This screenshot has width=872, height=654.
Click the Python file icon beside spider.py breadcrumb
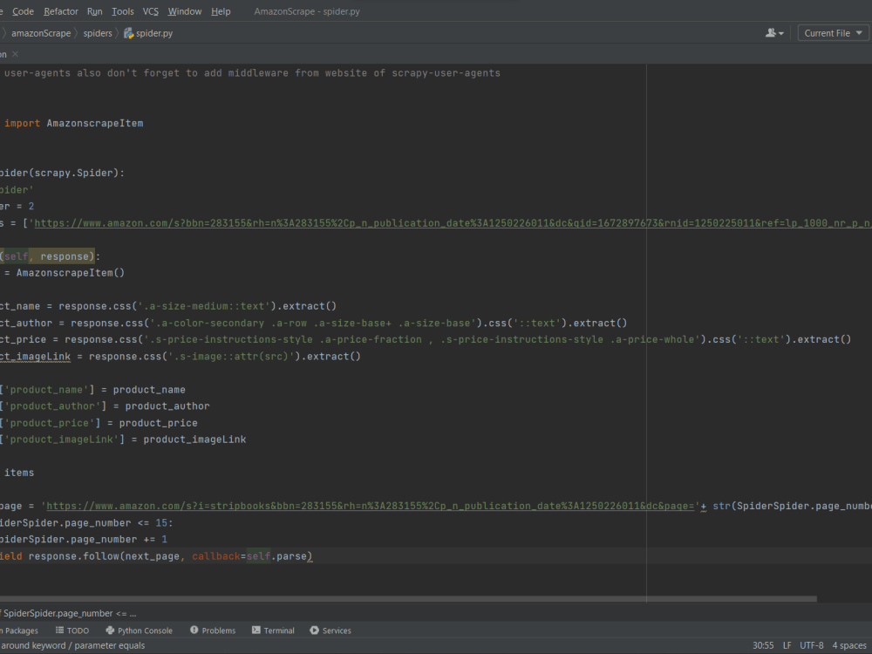click(x=126, y=32)
